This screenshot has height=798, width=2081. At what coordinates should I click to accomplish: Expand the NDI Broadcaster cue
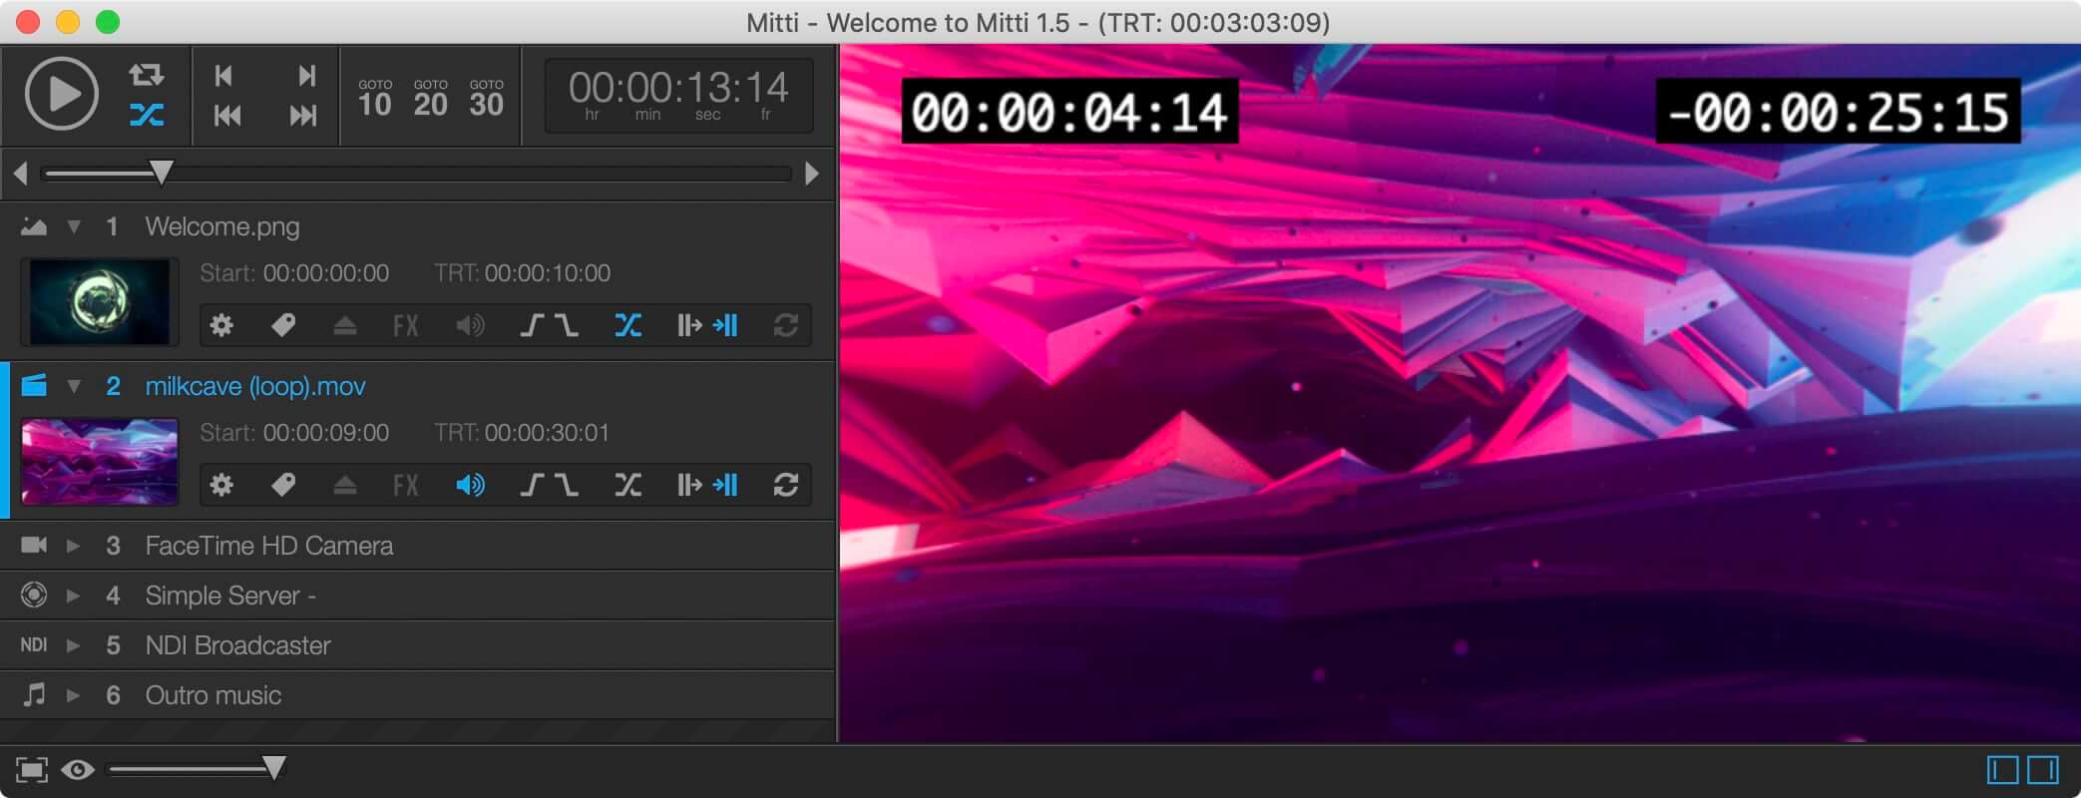tap(73, 645)
